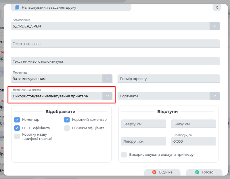Image resolution: width=230 pixels, height=179 pixels.
Task: Click the chevron icon on the Сортувати dropdown
Action: (x=214, y=96)
